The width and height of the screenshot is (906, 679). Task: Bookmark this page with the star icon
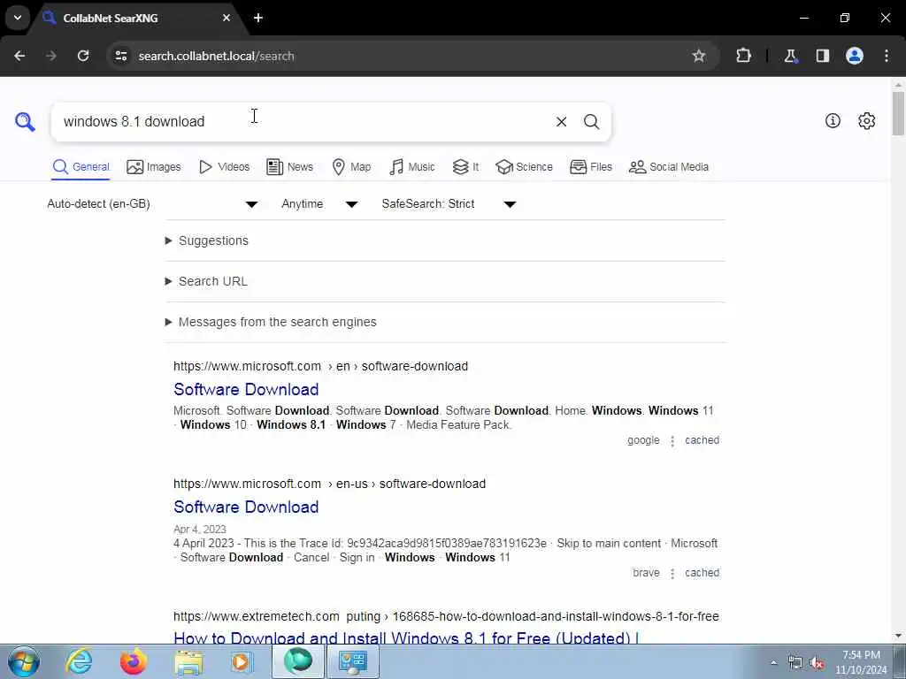coord(699,56)
